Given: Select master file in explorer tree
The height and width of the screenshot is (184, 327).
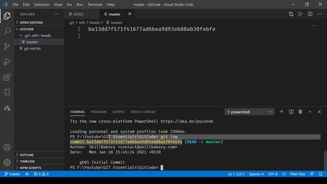Looking at the screenshot, I should click(39, 42).
